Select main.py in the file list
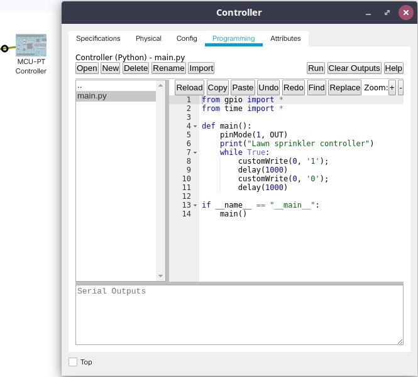The image size is (418, 377). pos(116,96)
